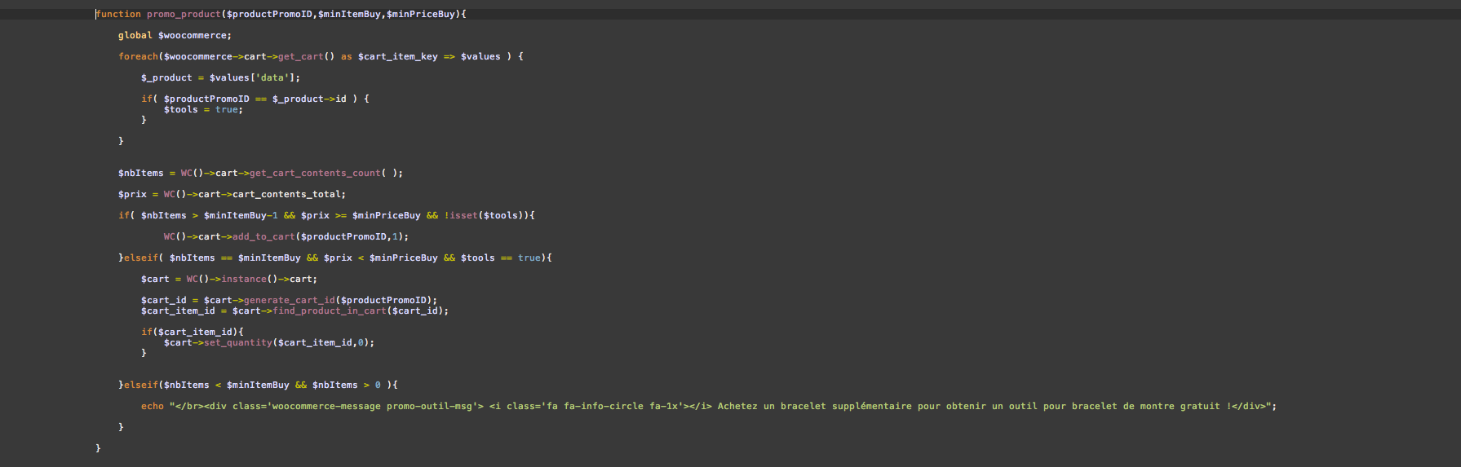Click find_product_in_cart method name
The image size is (1461, 467).
(330, 311)
